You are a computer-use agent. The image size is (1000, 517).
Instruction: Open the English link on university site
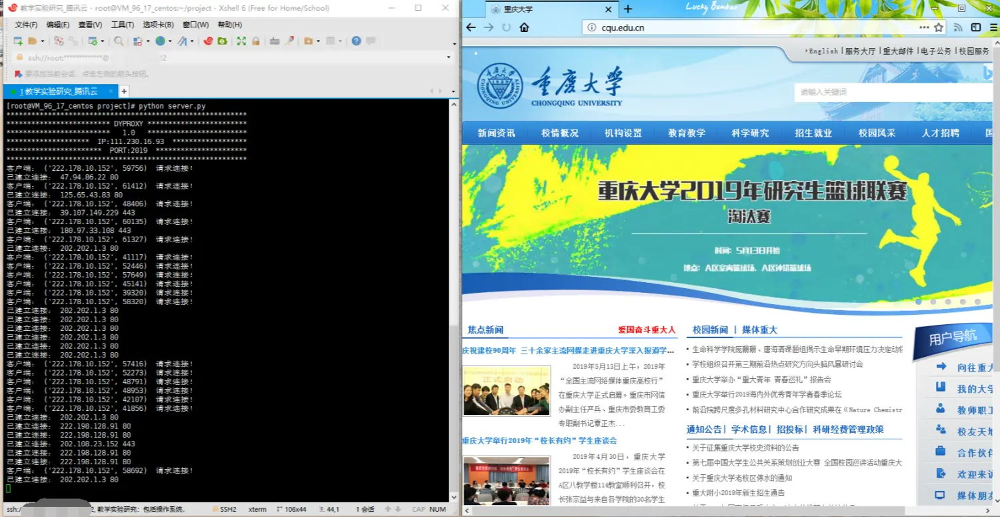(x=823, y=51)
